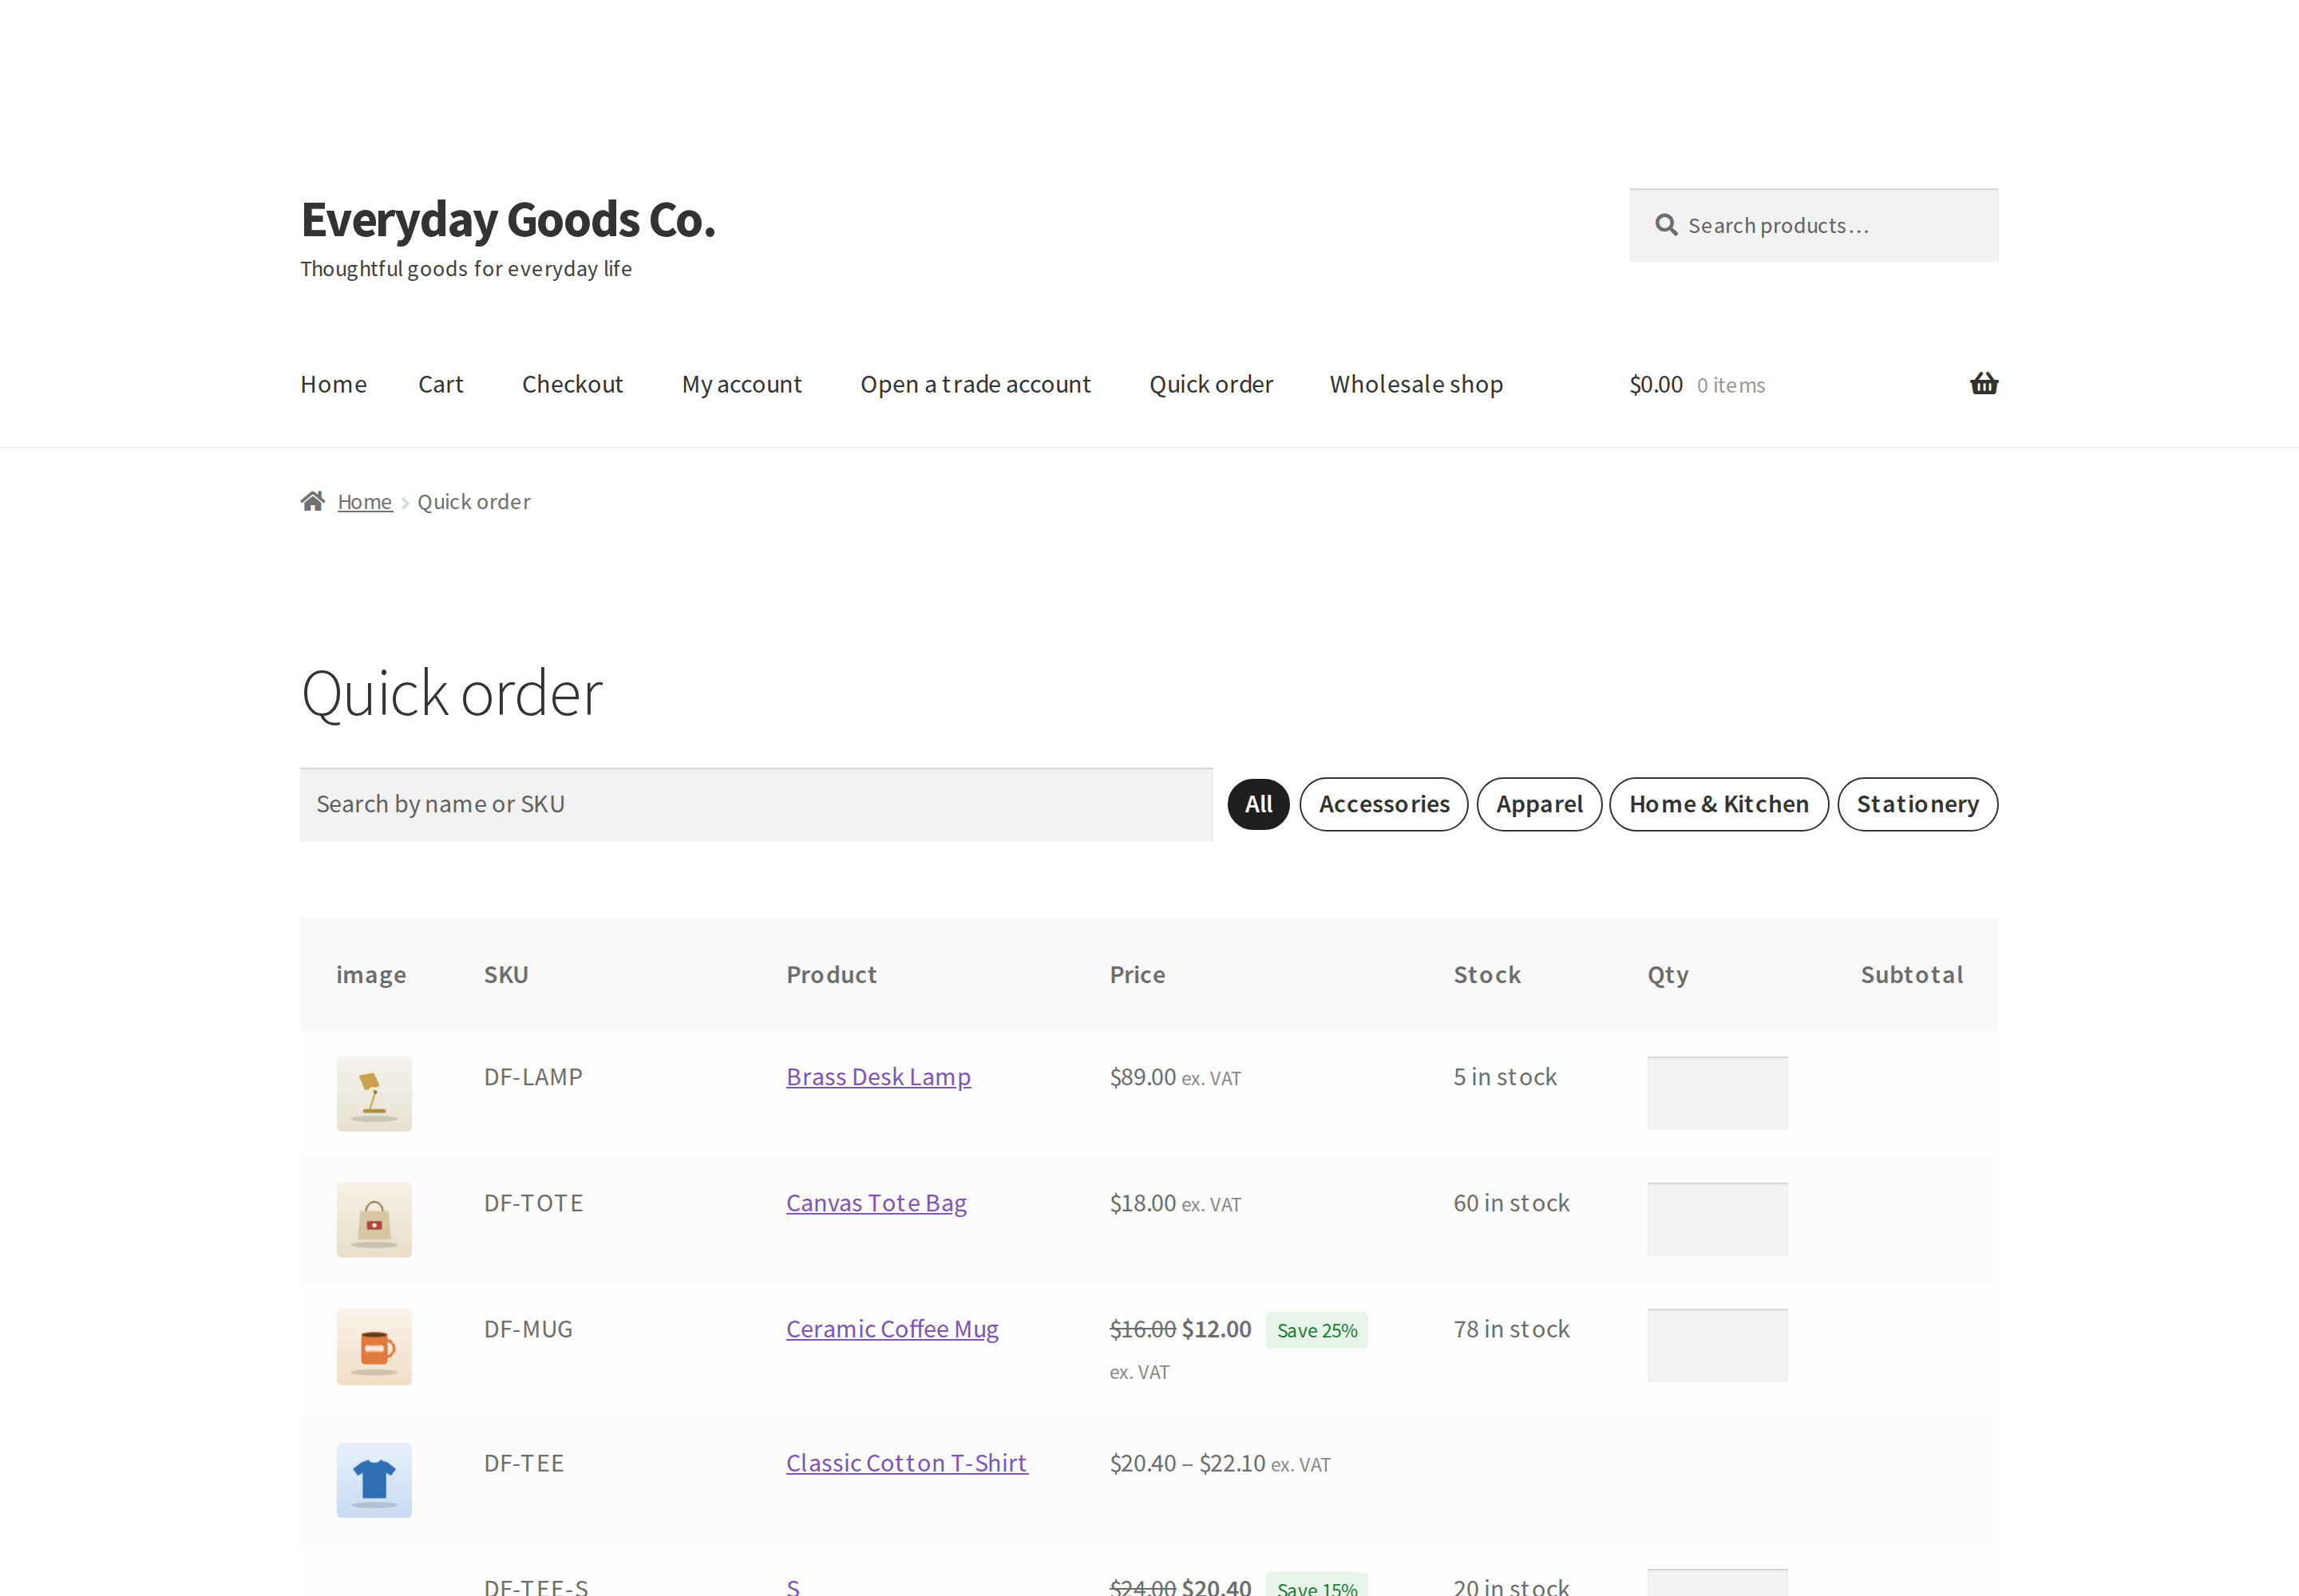The image size is (2299, 1596).
Task: Click the Subtotal column header
Action: (1912, 975)
